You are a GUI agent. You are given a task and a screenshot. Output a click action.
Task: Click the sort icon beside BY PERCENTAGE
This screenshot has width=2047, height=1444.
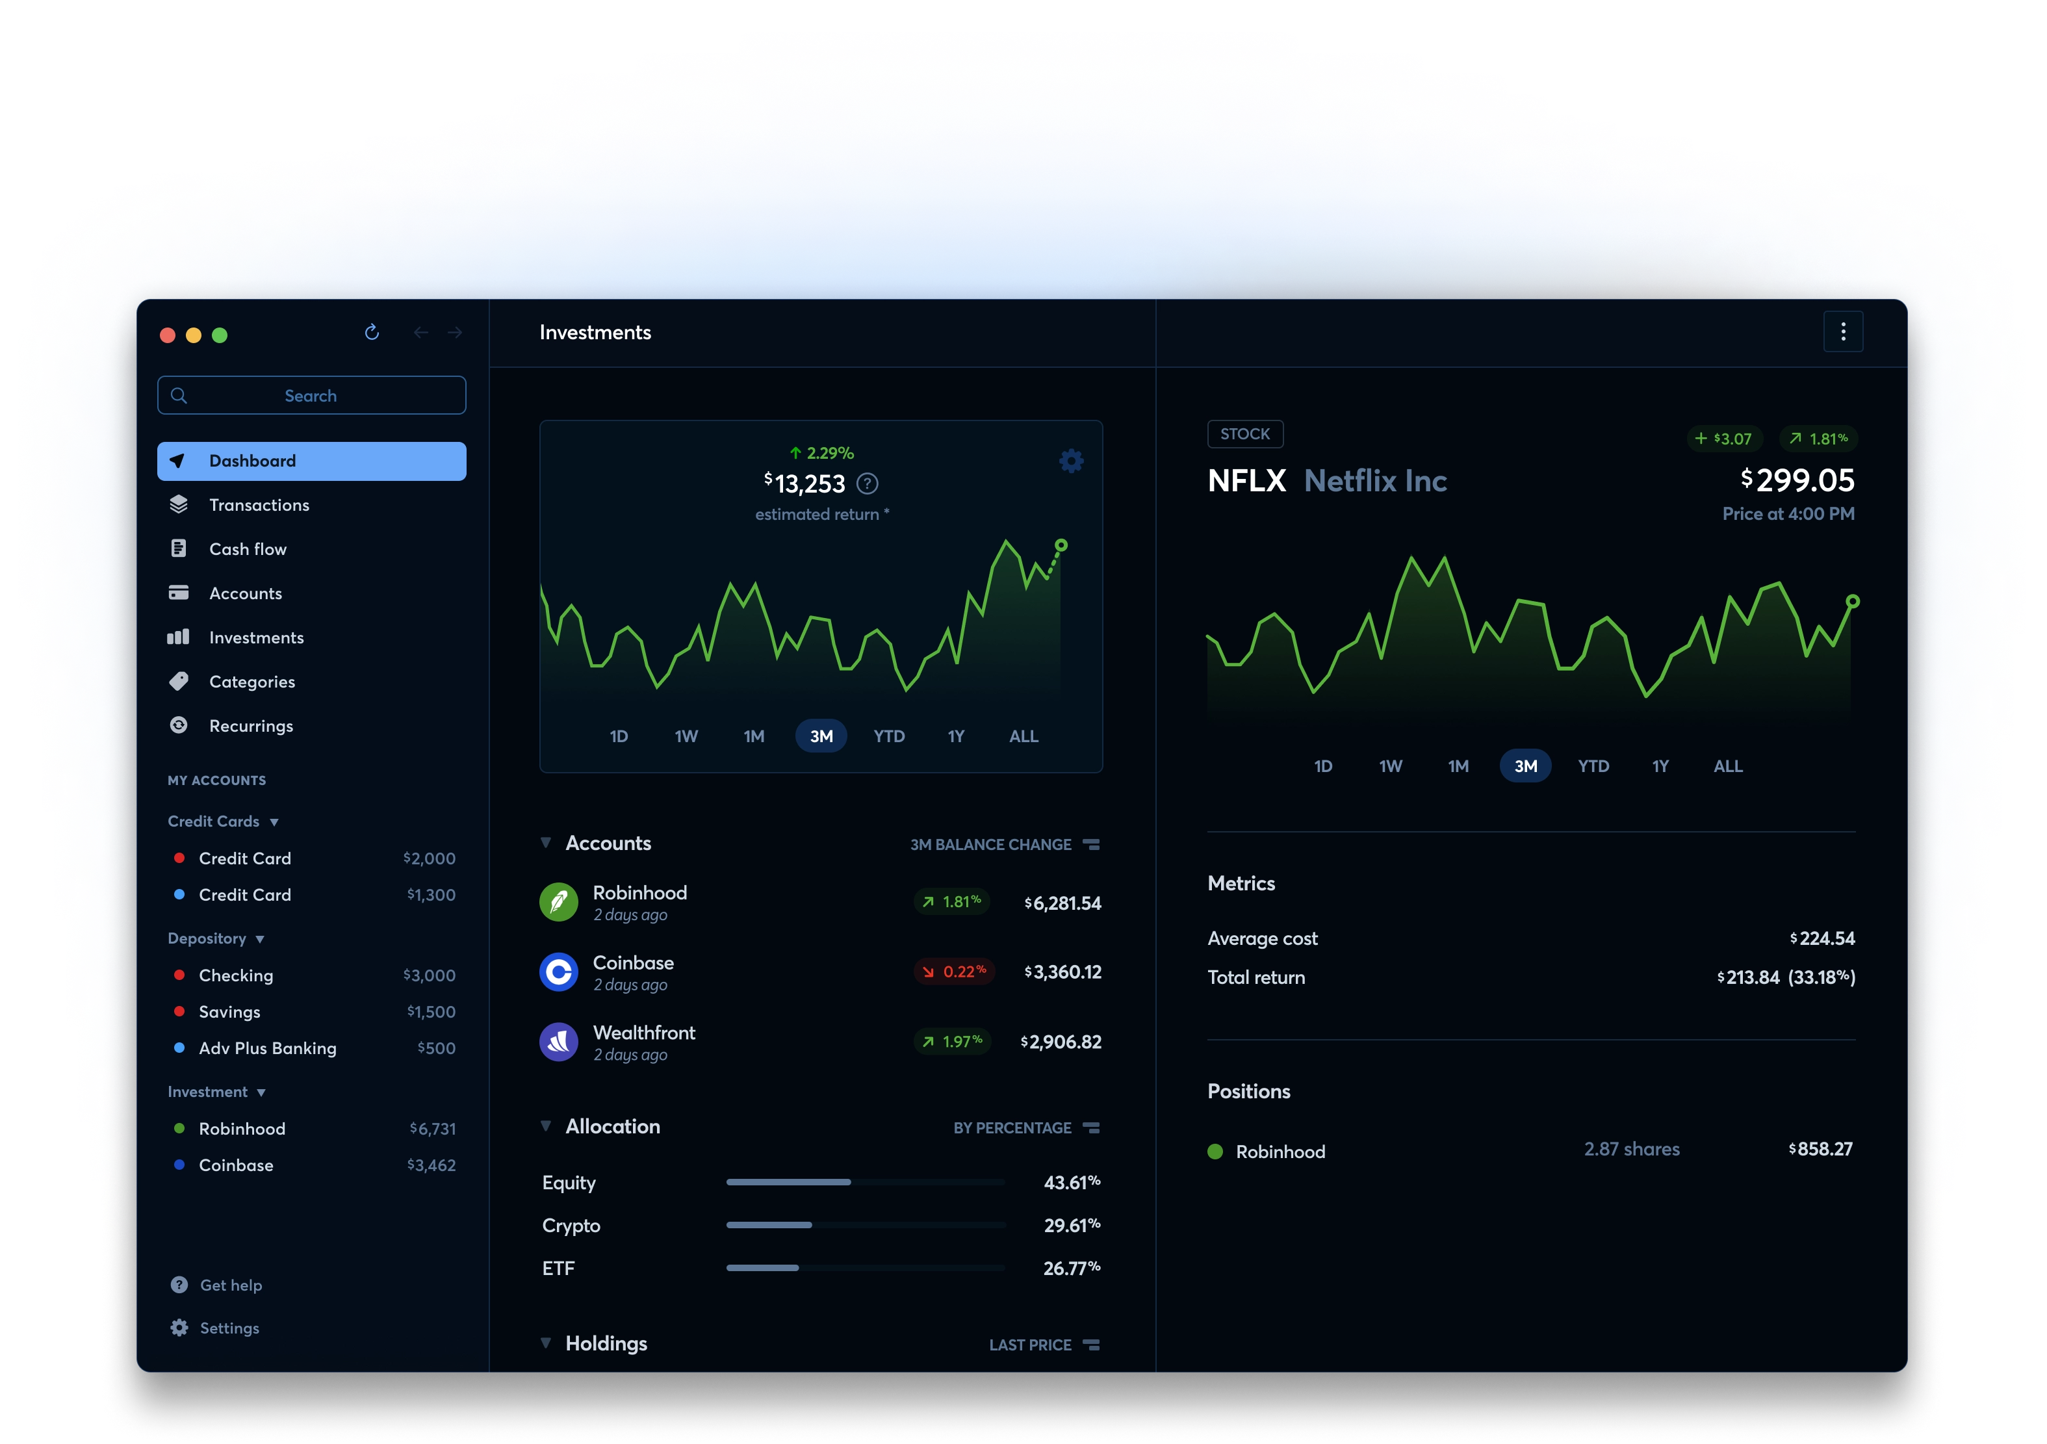(1091, 1128)
